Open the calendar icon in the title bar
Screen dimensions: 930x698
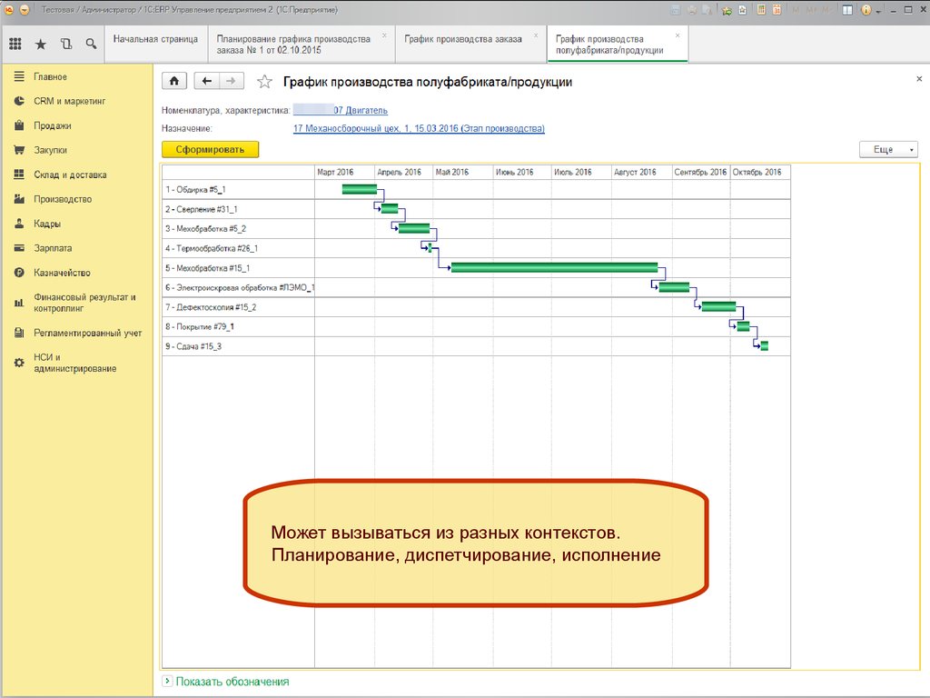tap(777, 9)
